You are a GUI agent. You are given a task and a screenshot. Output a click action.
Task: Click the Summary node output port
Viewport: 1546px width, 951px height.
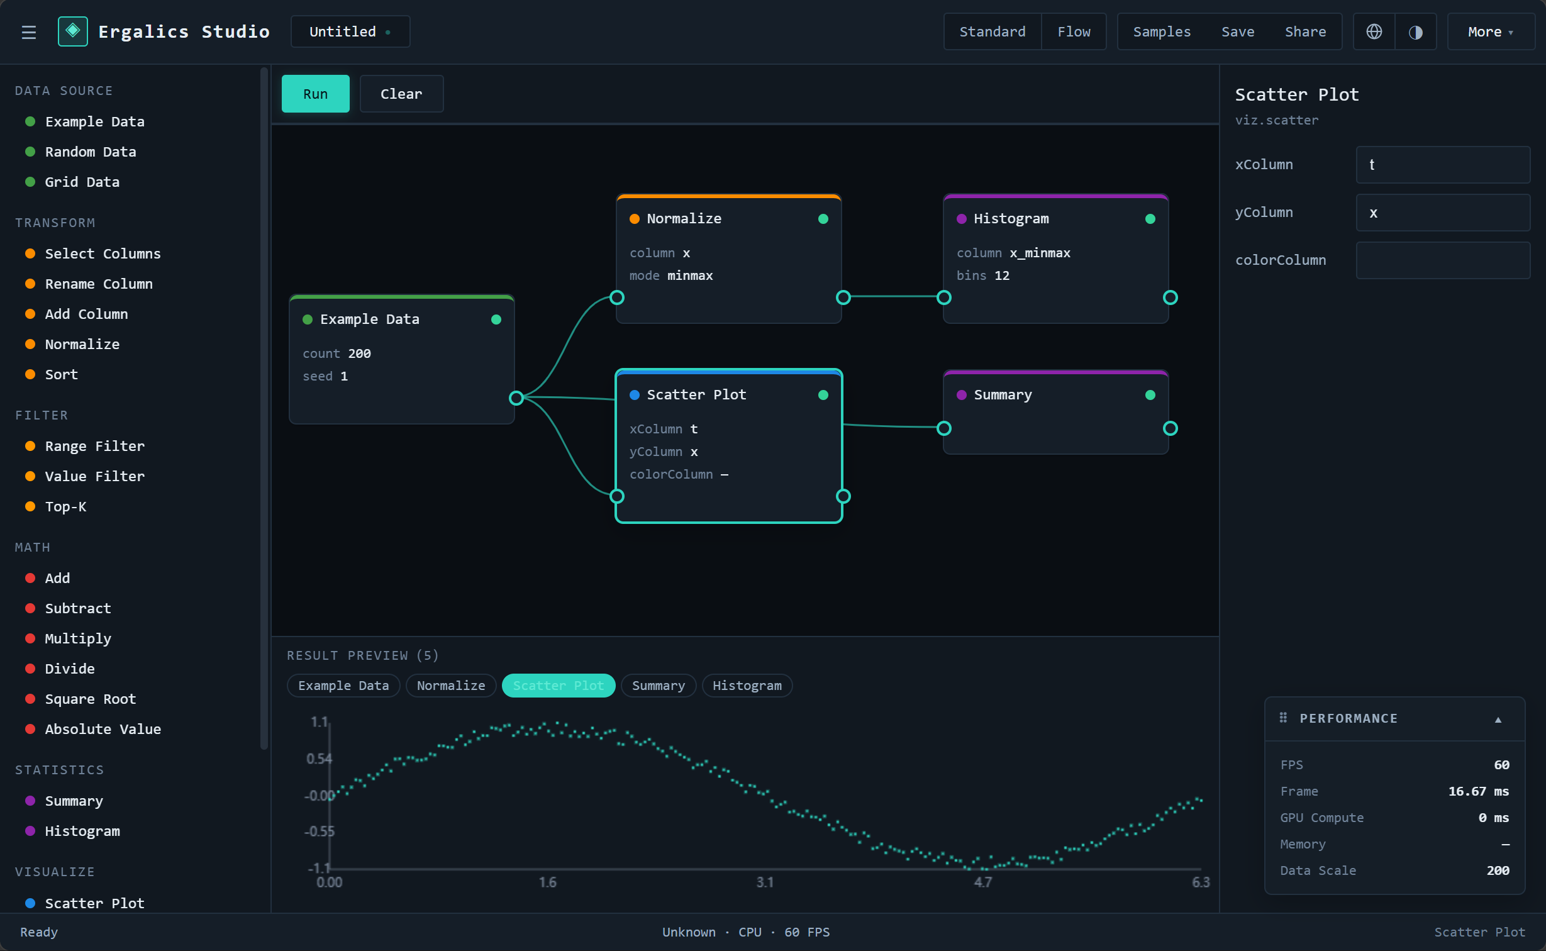[1171, 428]
